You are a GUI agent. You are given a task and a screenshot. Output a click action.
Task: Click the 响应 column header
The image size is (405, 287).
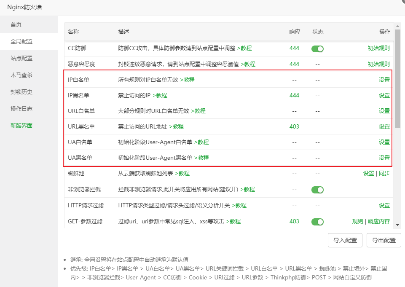click(295, 32)
